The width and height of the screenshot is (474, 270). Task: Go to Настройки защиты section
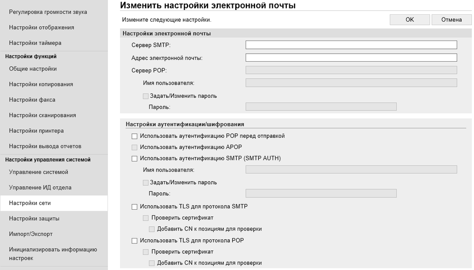34,219
